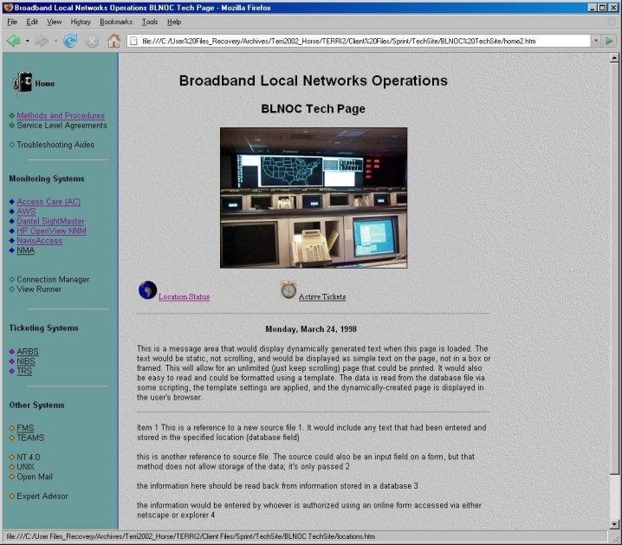Open the ARBS ticketing link

[x=28, y=352]
